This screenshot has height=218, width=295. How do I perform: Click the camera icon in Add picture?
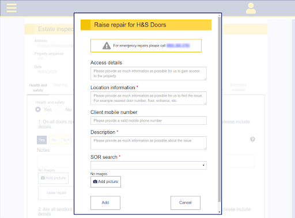click(95, 182)
